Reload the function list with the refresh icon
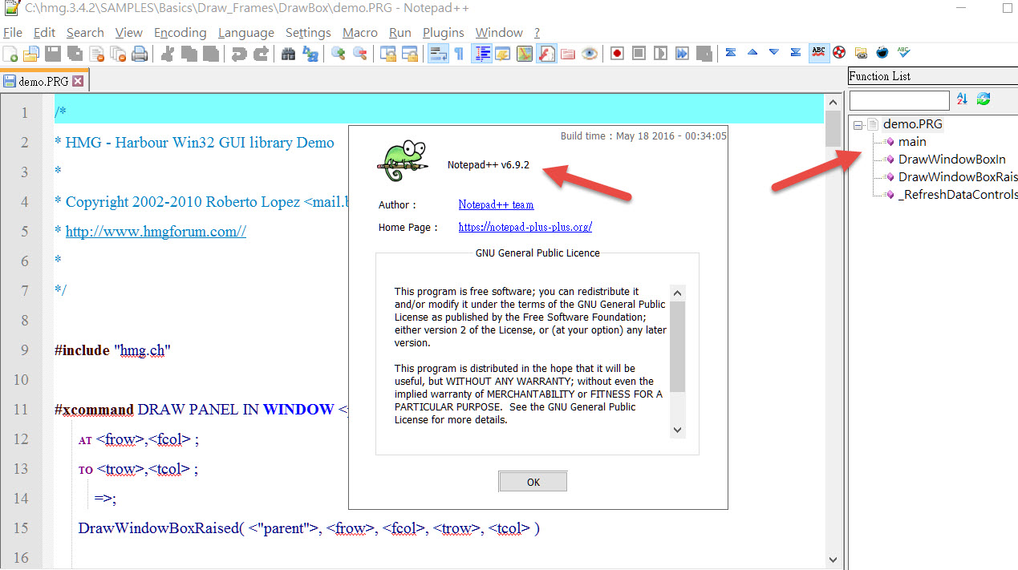1018x570 pixels. (x=984, y=99)
